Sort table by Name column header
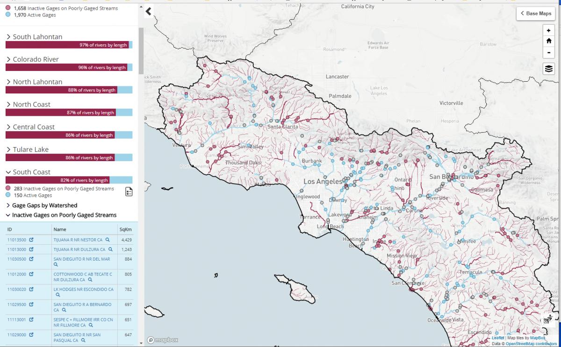This screenshot has width=561, height=347. click(60, 229)
